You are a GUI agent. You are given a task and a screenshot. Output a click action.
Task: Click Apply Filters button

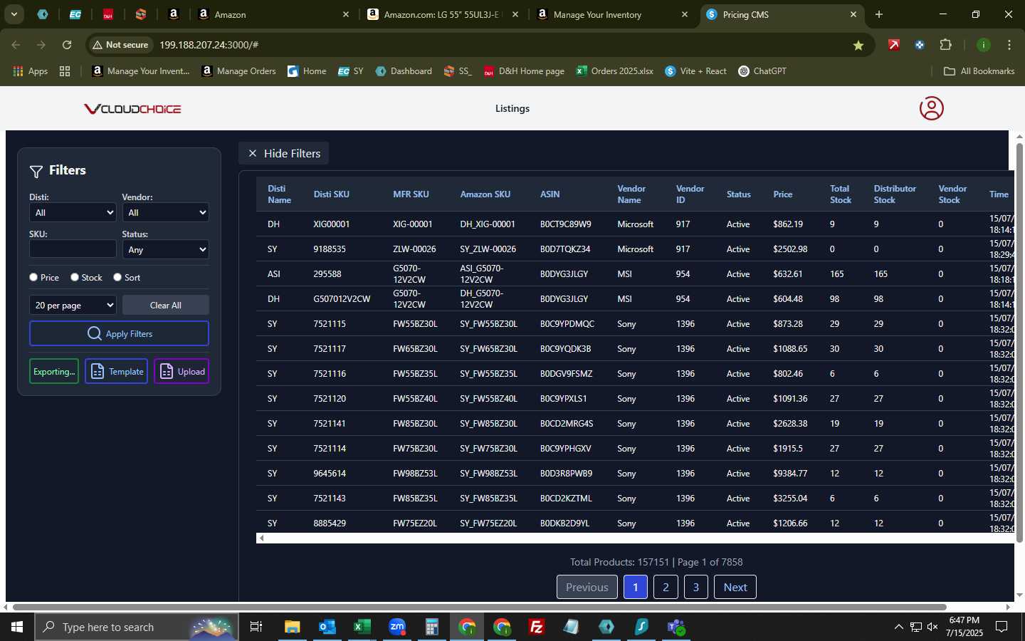pos(119,333)
